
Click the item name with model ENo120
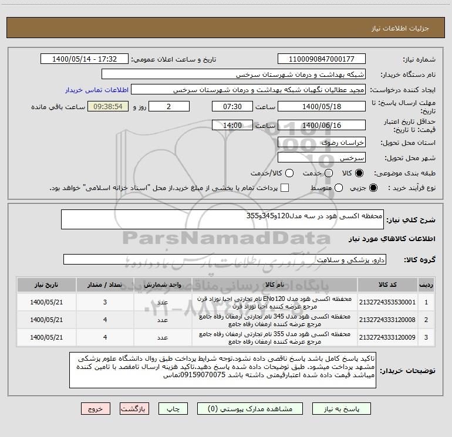click(x=275, y=303)
